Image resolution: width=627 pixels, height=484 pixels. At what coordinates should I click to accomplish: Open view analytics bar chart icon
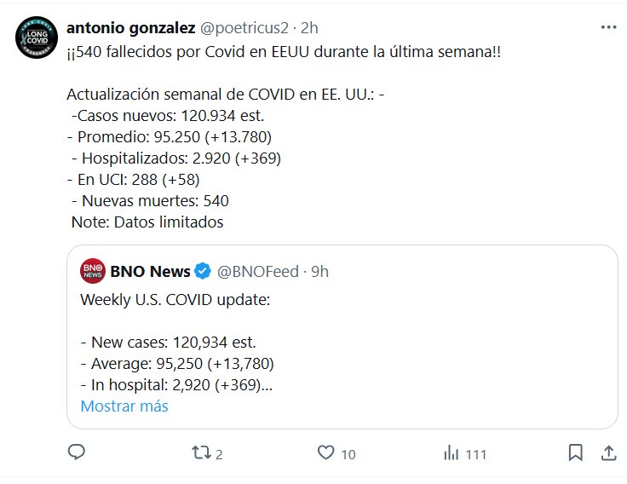[451, 452]
